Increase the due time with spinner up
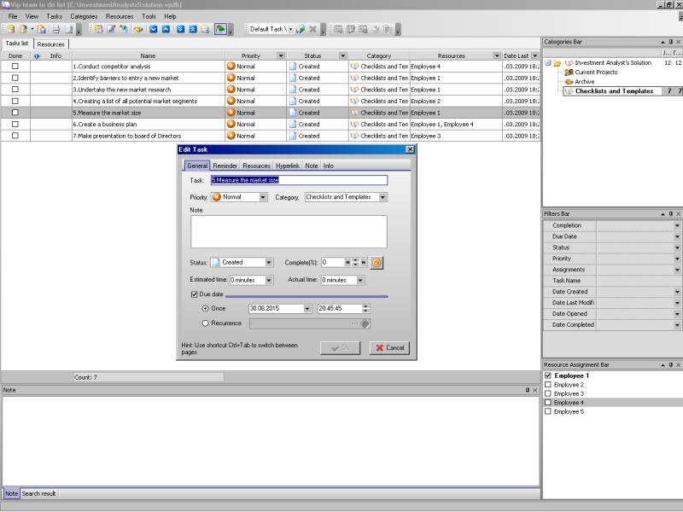This screenshot has width=683, height=512. click(x=366, y=306)
